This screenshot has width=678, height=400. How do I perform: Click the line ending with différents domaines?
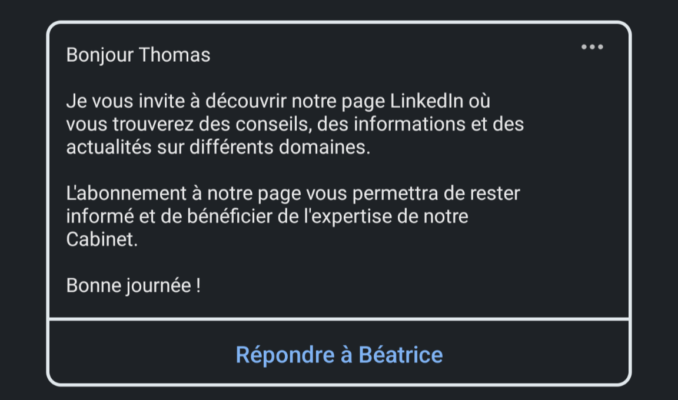[x=218, y=147]
